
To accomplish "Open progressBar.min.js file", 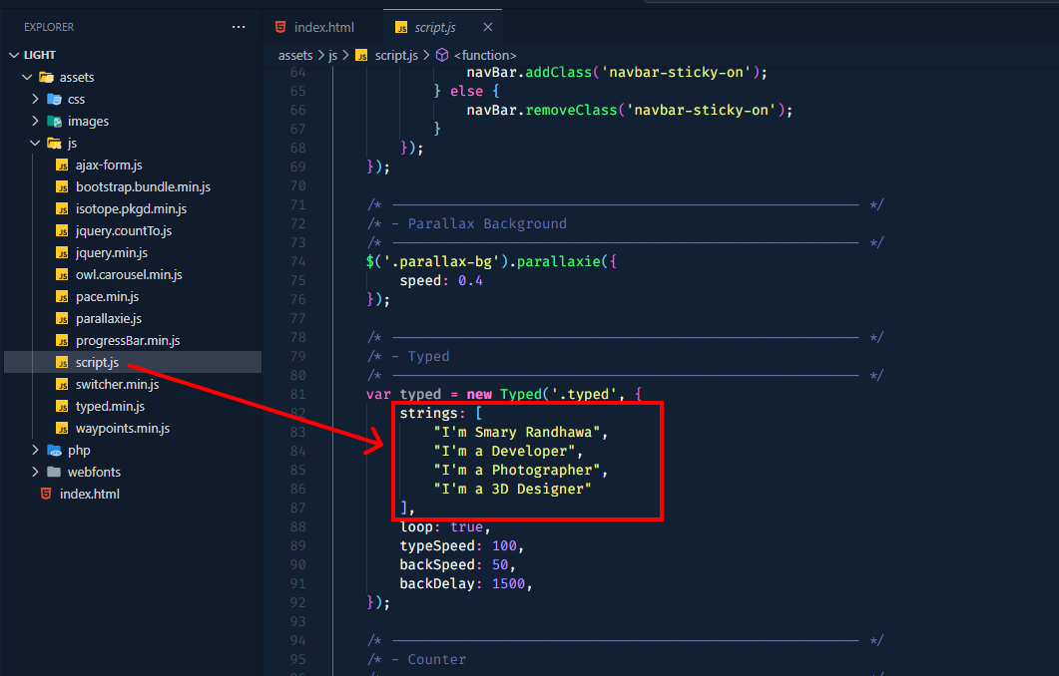I will (x=128, y=340).
